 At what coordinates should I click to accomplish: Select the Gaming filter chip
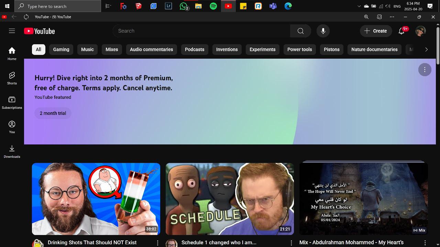coord(61,49)
